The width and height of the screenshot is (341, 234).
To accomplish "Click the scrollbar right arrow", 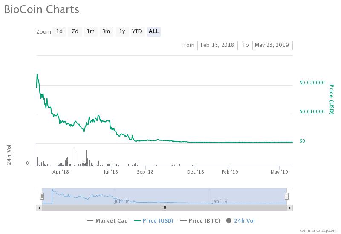I will [290, 208].
